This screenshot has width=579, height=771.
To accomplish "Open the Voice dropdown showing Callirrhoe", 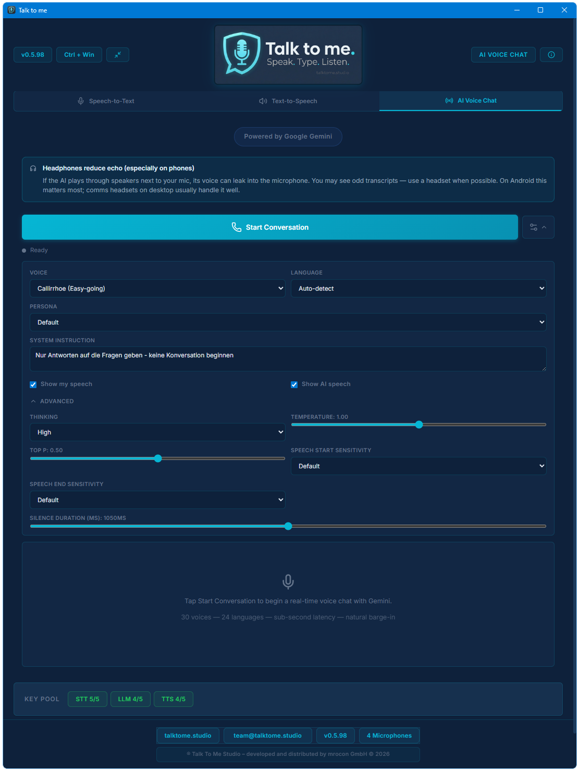I will click(157, 289).
